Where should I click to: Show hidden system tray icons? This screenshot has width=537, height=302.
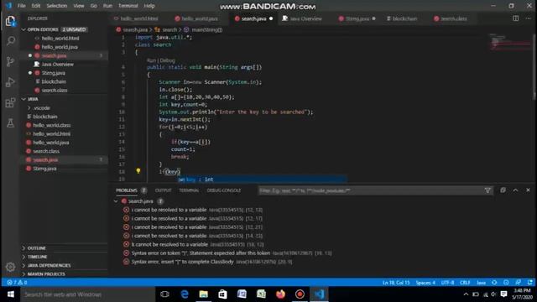(466, 294)
